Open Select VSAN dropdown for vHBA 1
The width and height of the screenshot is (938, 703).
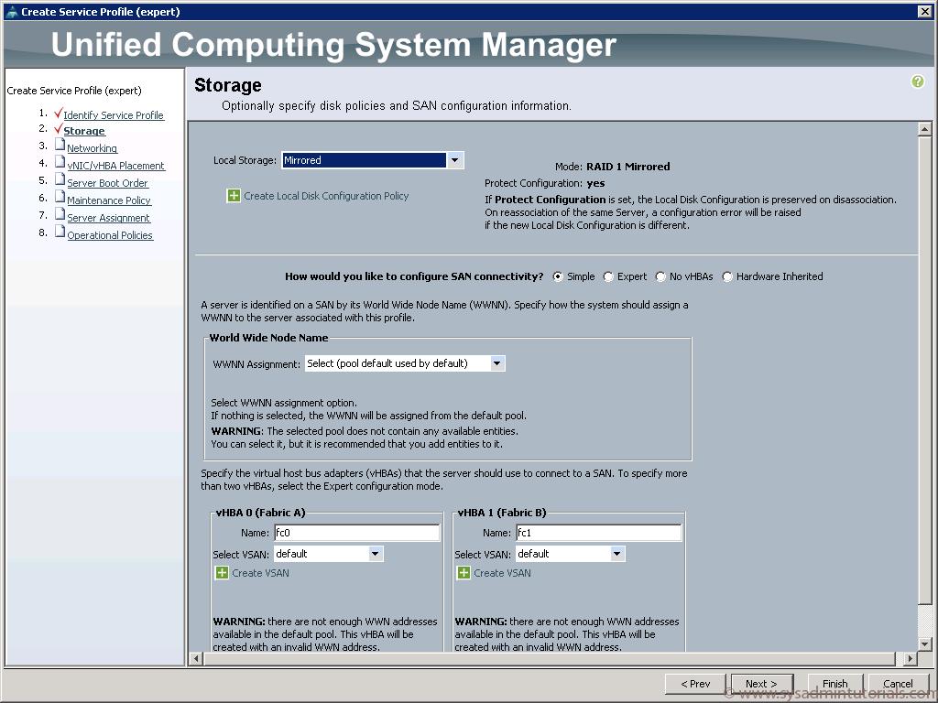click(x=616, y=554)
